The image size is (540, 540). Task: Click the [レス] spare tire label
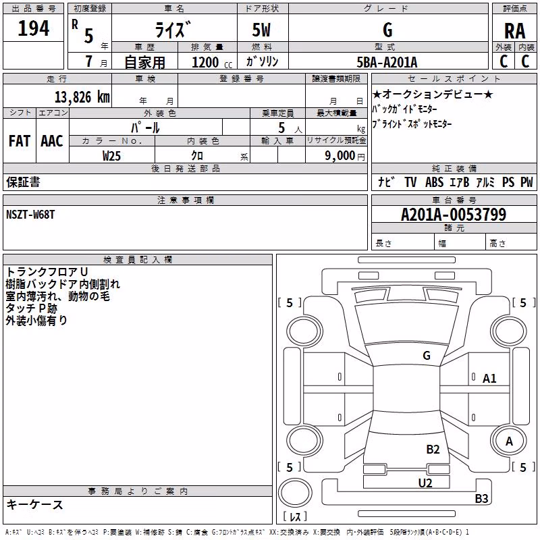[295, 516]
